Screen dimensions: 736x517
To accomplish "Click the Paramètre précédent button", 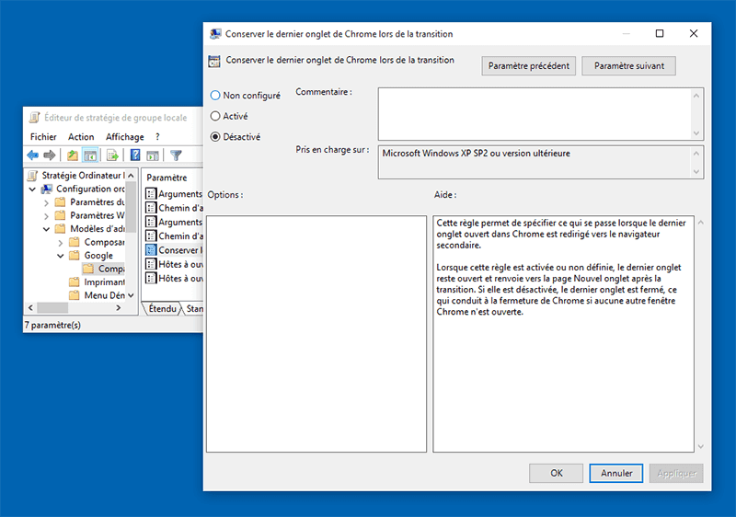I will click(528, 65).
